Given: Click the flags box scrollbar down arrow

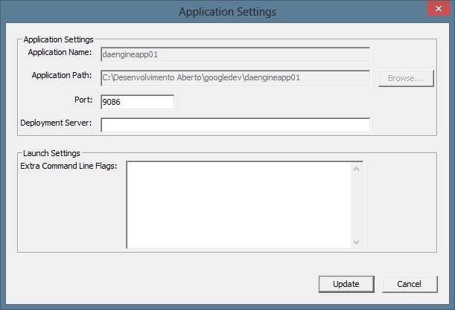Looking at the screenshot, I should [x=357, y=242].
